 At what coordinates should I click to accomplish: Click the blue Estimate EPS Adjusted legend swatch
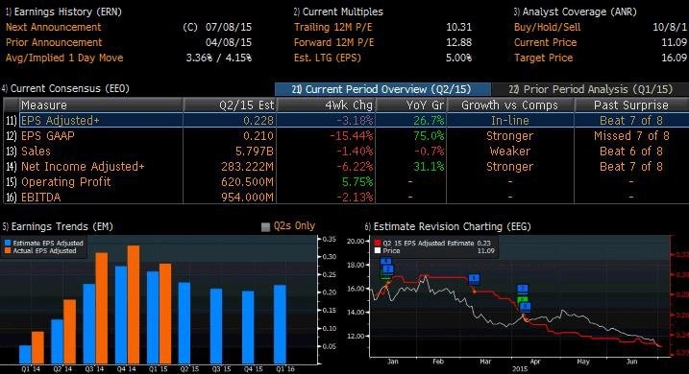pyautogui.click(x=8, y=243)
